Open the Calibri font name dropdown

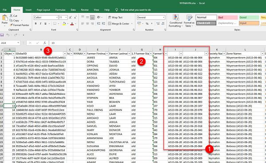[x=57, y=17]
